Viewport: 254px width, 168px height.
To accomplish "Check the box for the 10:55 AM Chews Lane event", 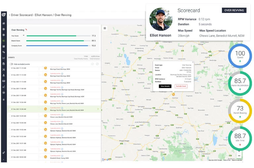I will [x=10, y=116].
